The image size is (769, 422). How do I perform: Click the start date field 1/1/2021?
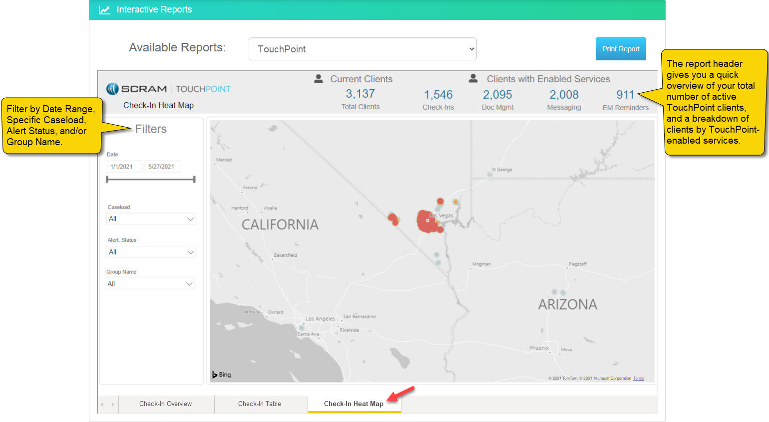[124, 167]
